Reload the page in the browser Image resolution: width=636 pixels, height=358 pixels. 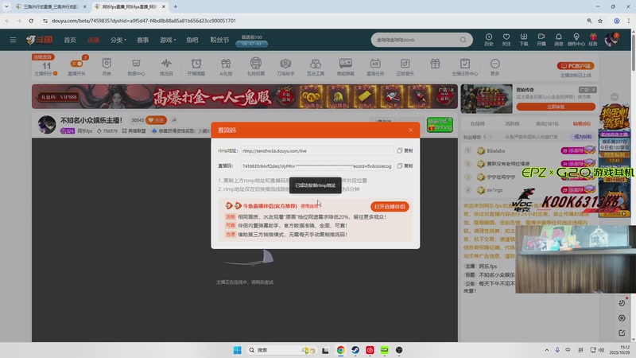[31, 21]
